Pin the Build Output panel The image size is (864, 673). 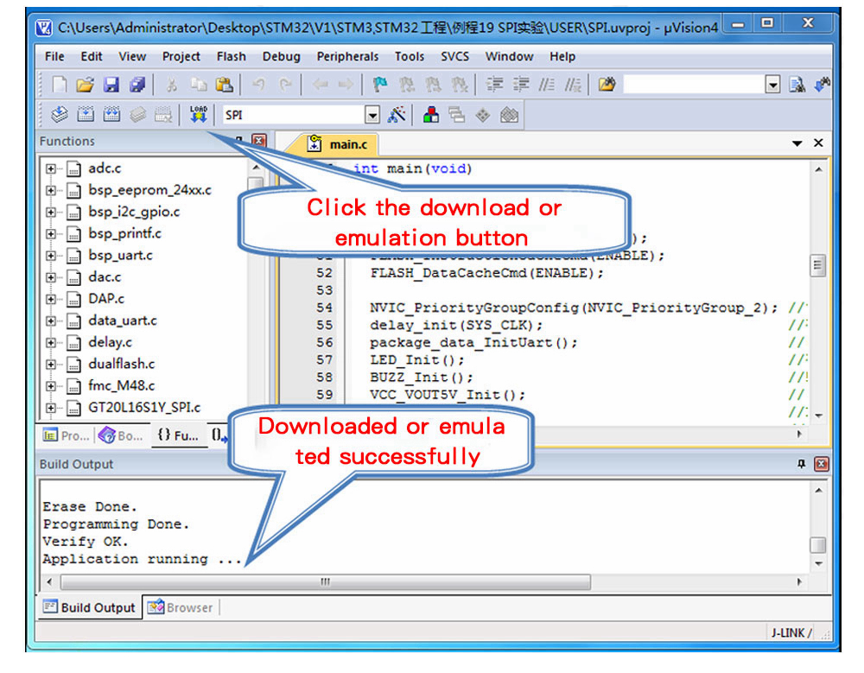[x=801, y=464]
